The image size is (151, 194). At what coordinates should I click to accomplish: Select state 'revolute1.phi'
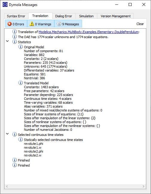tap(33, 144)
